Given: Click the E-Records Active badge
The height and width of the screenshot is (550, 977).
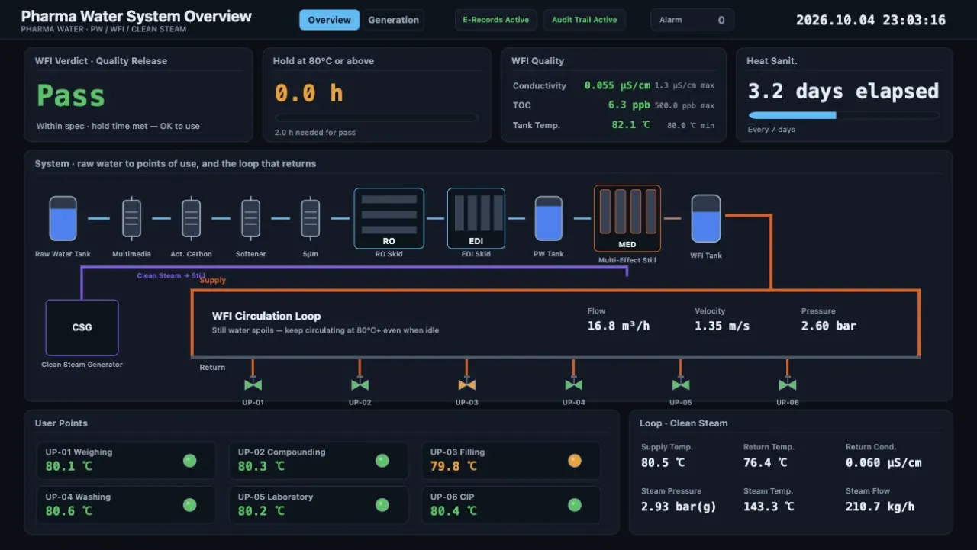Looking at the screenshot, I should (x=496, y=20).
